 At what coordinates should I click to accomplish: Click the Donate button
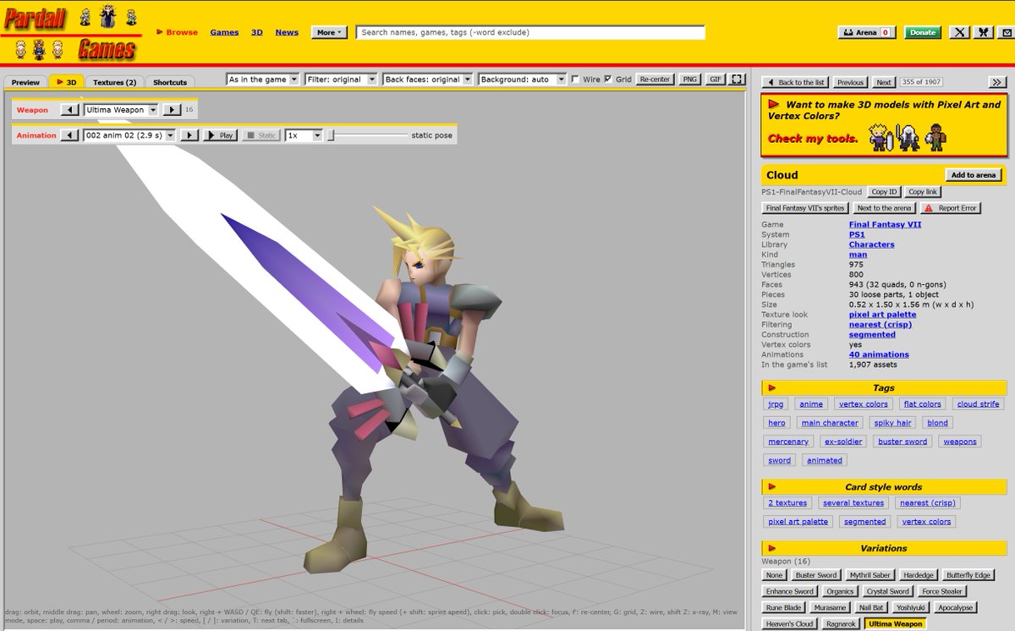923,32
